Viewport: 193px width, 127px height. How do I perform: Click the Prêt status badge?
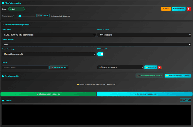point(17,9)
